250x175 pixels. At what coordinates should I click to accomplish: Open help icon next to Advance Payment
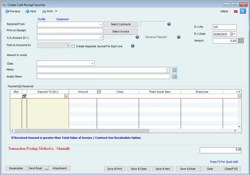(179, 37)
